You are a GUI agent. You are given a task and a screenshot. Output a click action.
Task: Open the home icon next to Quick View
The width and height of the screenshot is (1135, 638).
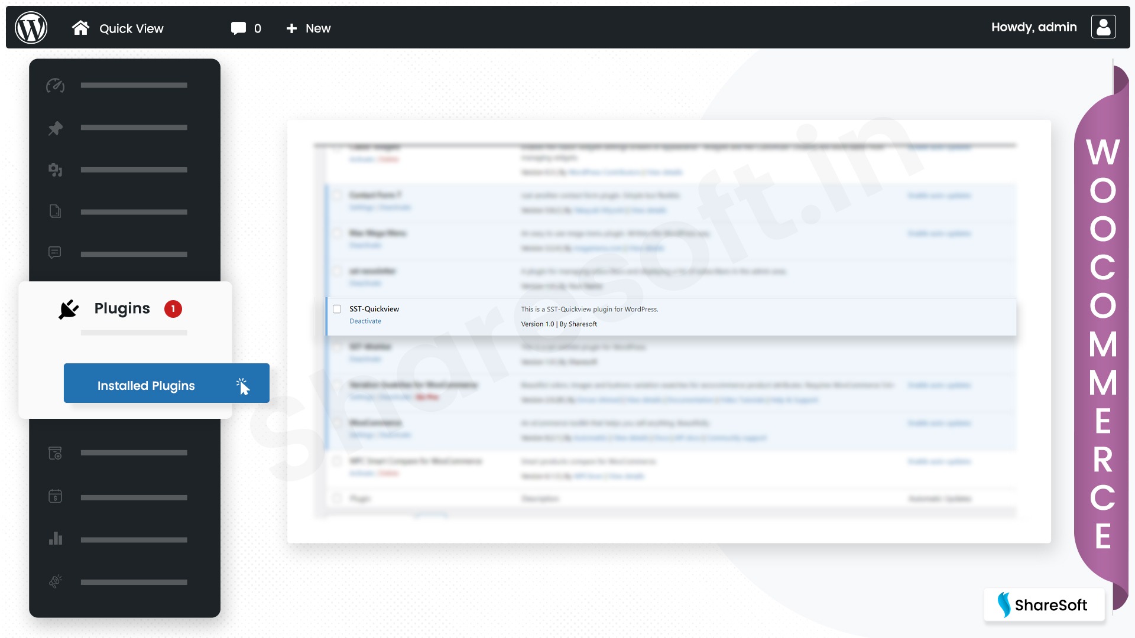point(80,28)
